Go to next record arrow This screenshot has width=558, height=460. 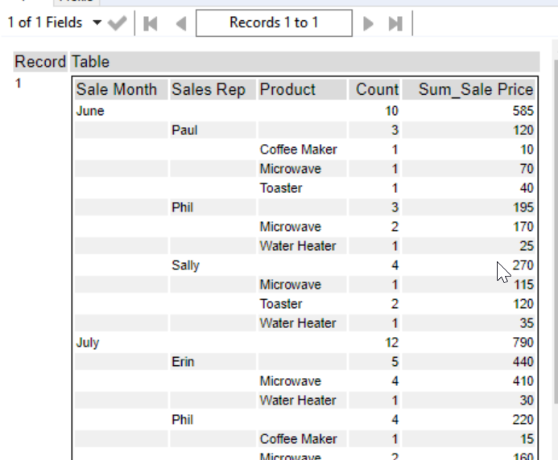point(369,23)
